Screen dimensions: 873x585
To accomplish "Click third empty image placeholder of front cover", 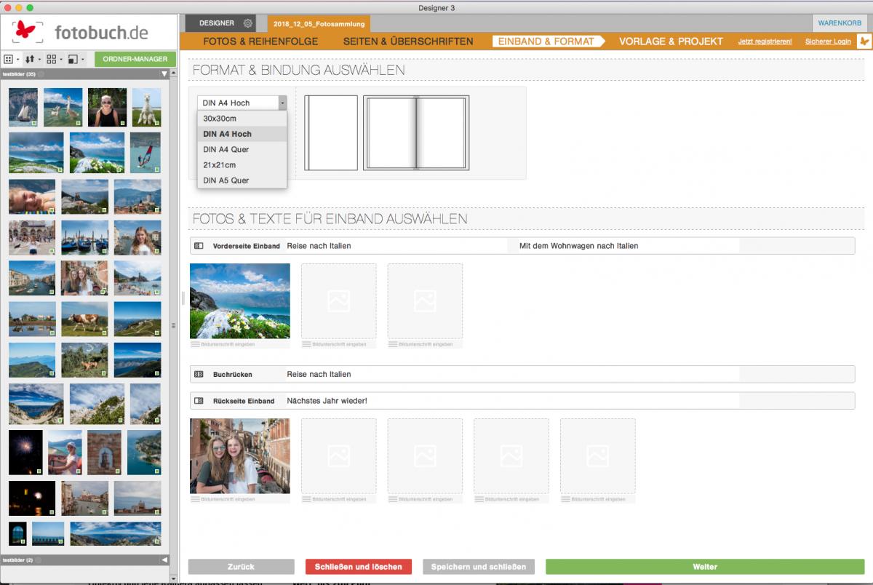I will coord(425,301).
